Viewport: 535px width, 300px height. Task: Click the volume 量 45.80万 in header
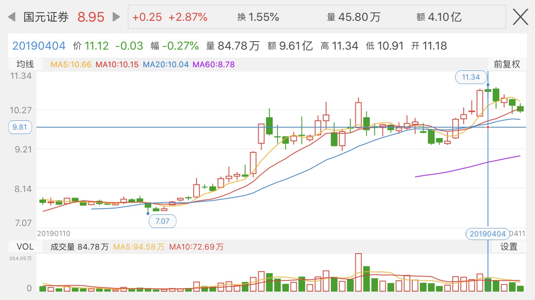pos(353,17)
